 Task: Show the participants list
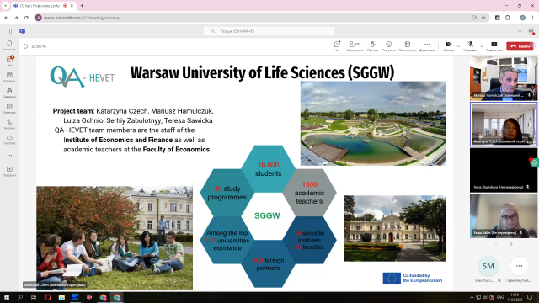point(355,46)
